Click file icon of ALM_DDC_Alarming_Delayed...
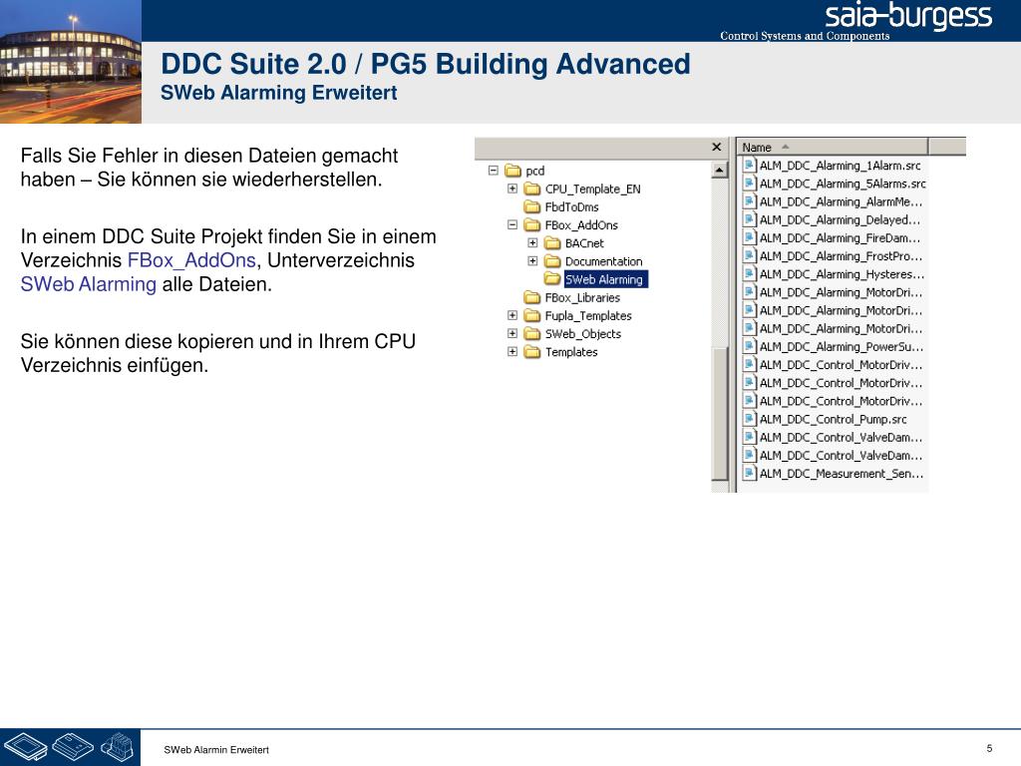Screen dimensions: 1021x766 click(x=750, y=220)
